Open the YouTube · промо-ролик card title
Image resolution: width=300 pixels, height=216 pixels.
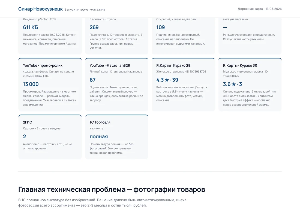click(43, 65)
